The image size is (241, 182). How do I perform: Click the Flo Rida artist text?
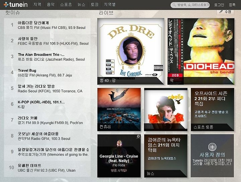pyautogui.click(x=119, y=165)
